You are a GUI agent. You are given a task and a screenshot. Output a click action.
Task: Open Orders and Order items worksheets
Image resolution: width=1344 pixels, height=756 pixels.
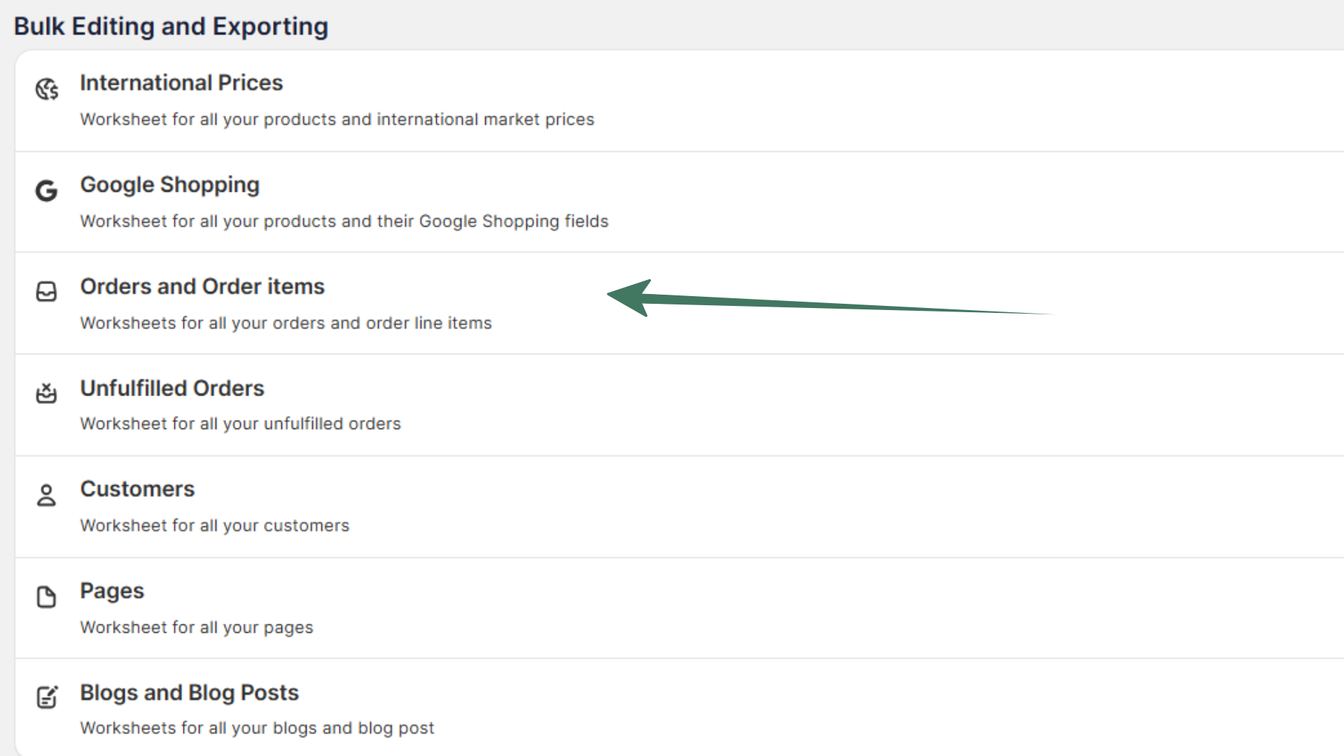[x=202, y=286]
